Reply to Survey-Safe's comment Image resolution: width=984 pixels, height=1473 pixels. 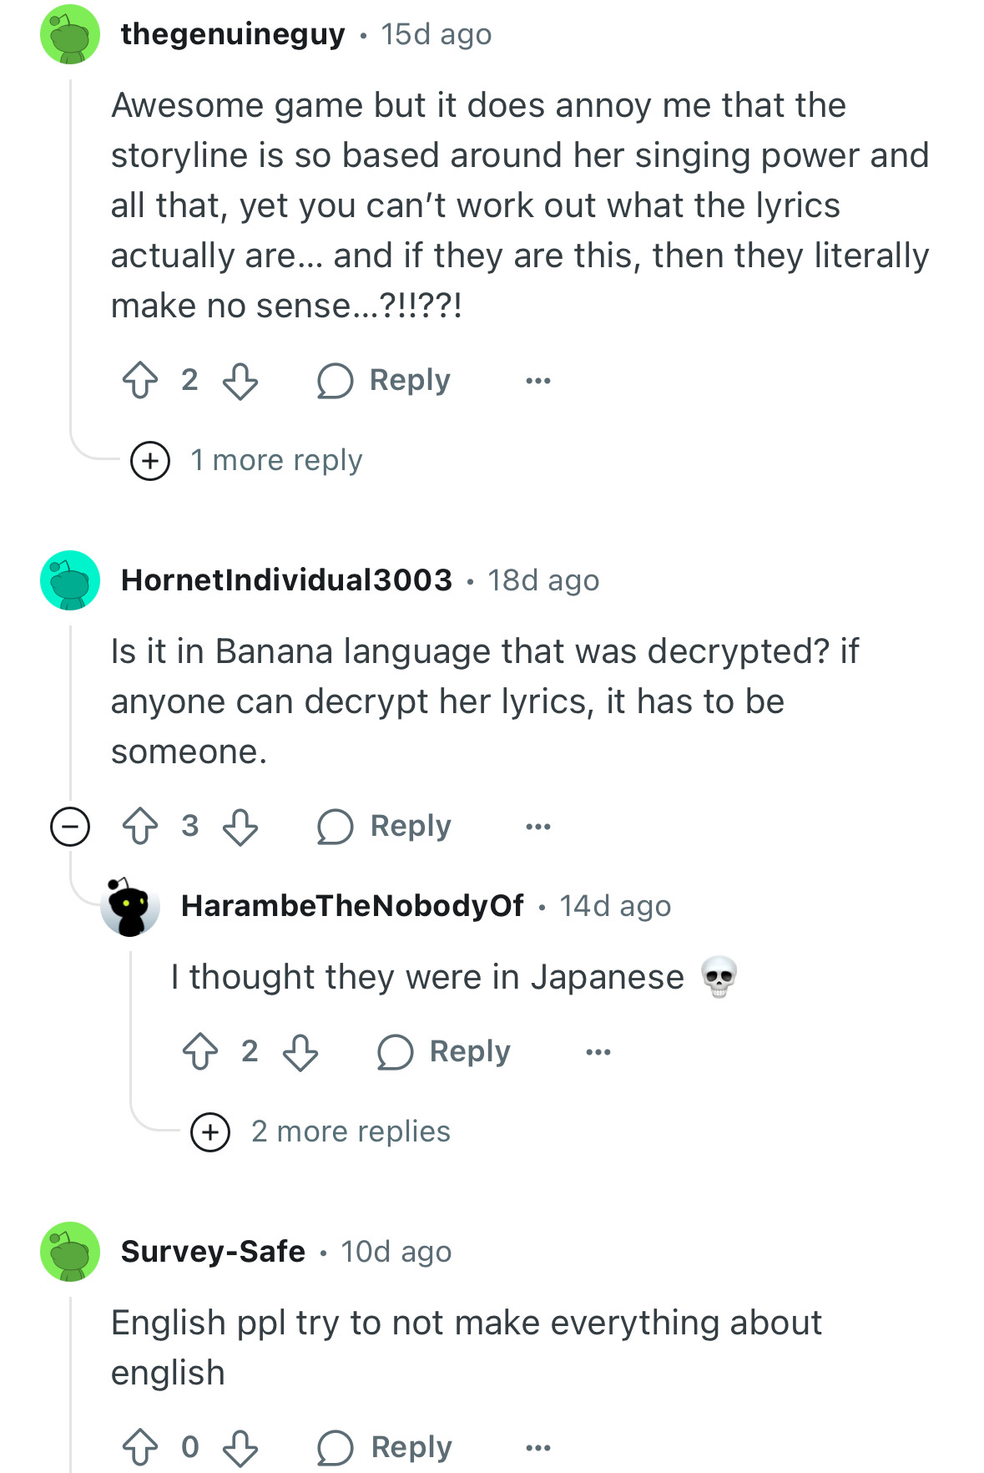(385, 1448)
